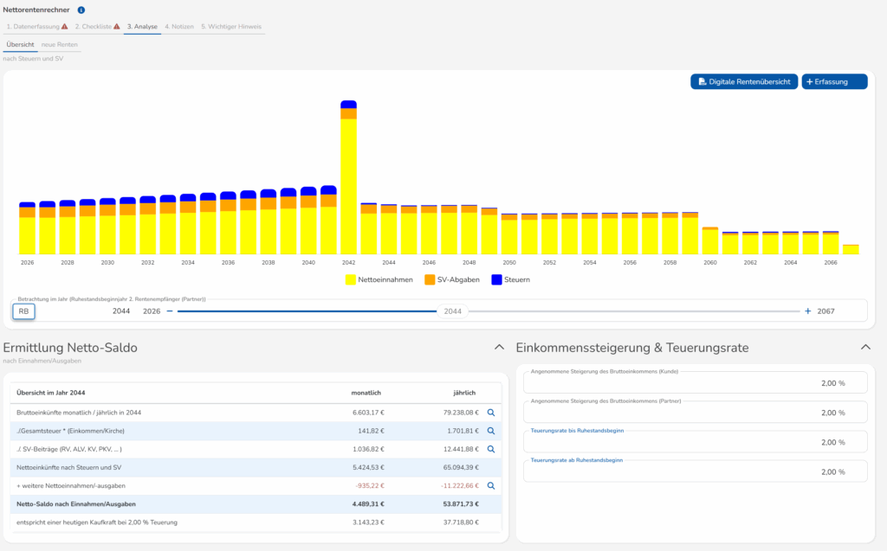Click the Erfassung button

pyautogui.click(x=833, y=81)
